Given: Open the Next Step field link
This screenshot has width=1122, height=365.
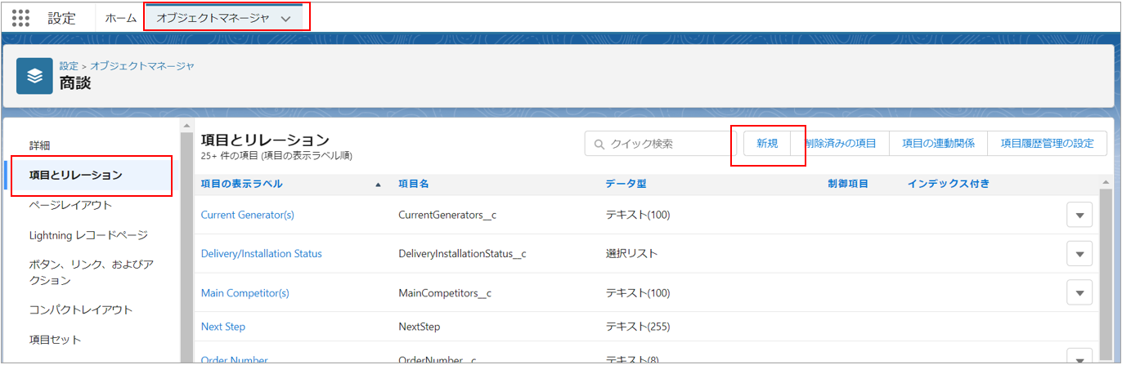Looking at the screenshot, I should 222,327.
